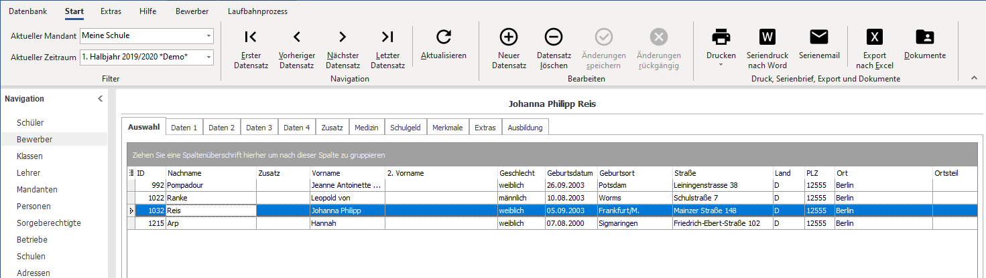The width and height of the screenshot is (986, 278).
Task: Open the Laufbahnprozess ribbon tab
Action: click(257, 11)
